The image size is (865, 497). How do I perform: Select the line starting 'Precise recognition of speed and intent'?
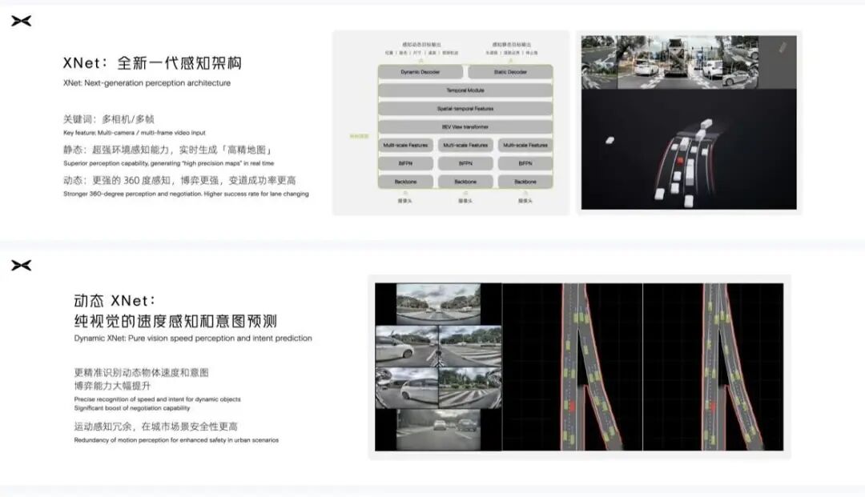tap(157, 399)
